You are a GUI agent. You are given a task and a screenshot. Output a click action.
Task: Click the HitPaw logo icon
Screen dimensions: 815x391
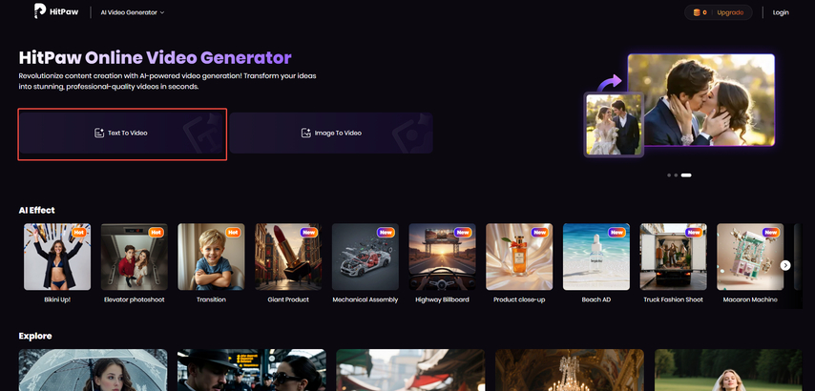click(40, 12)
